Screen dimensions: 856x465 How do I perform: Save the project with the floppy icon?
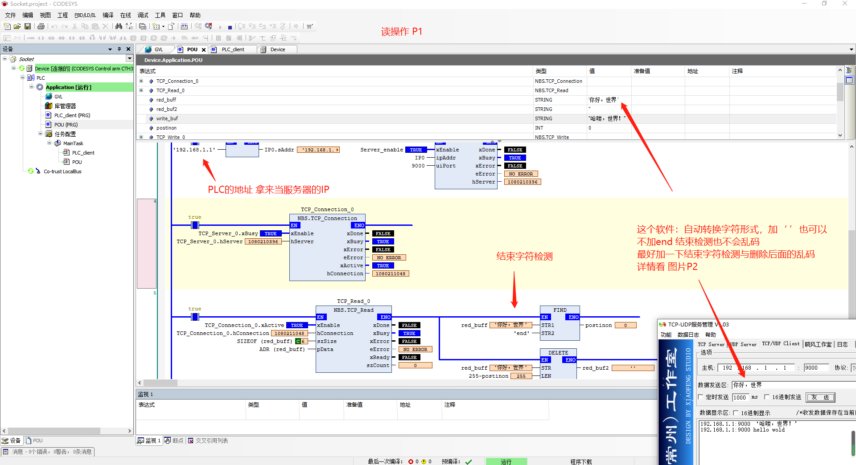point(28,26)
